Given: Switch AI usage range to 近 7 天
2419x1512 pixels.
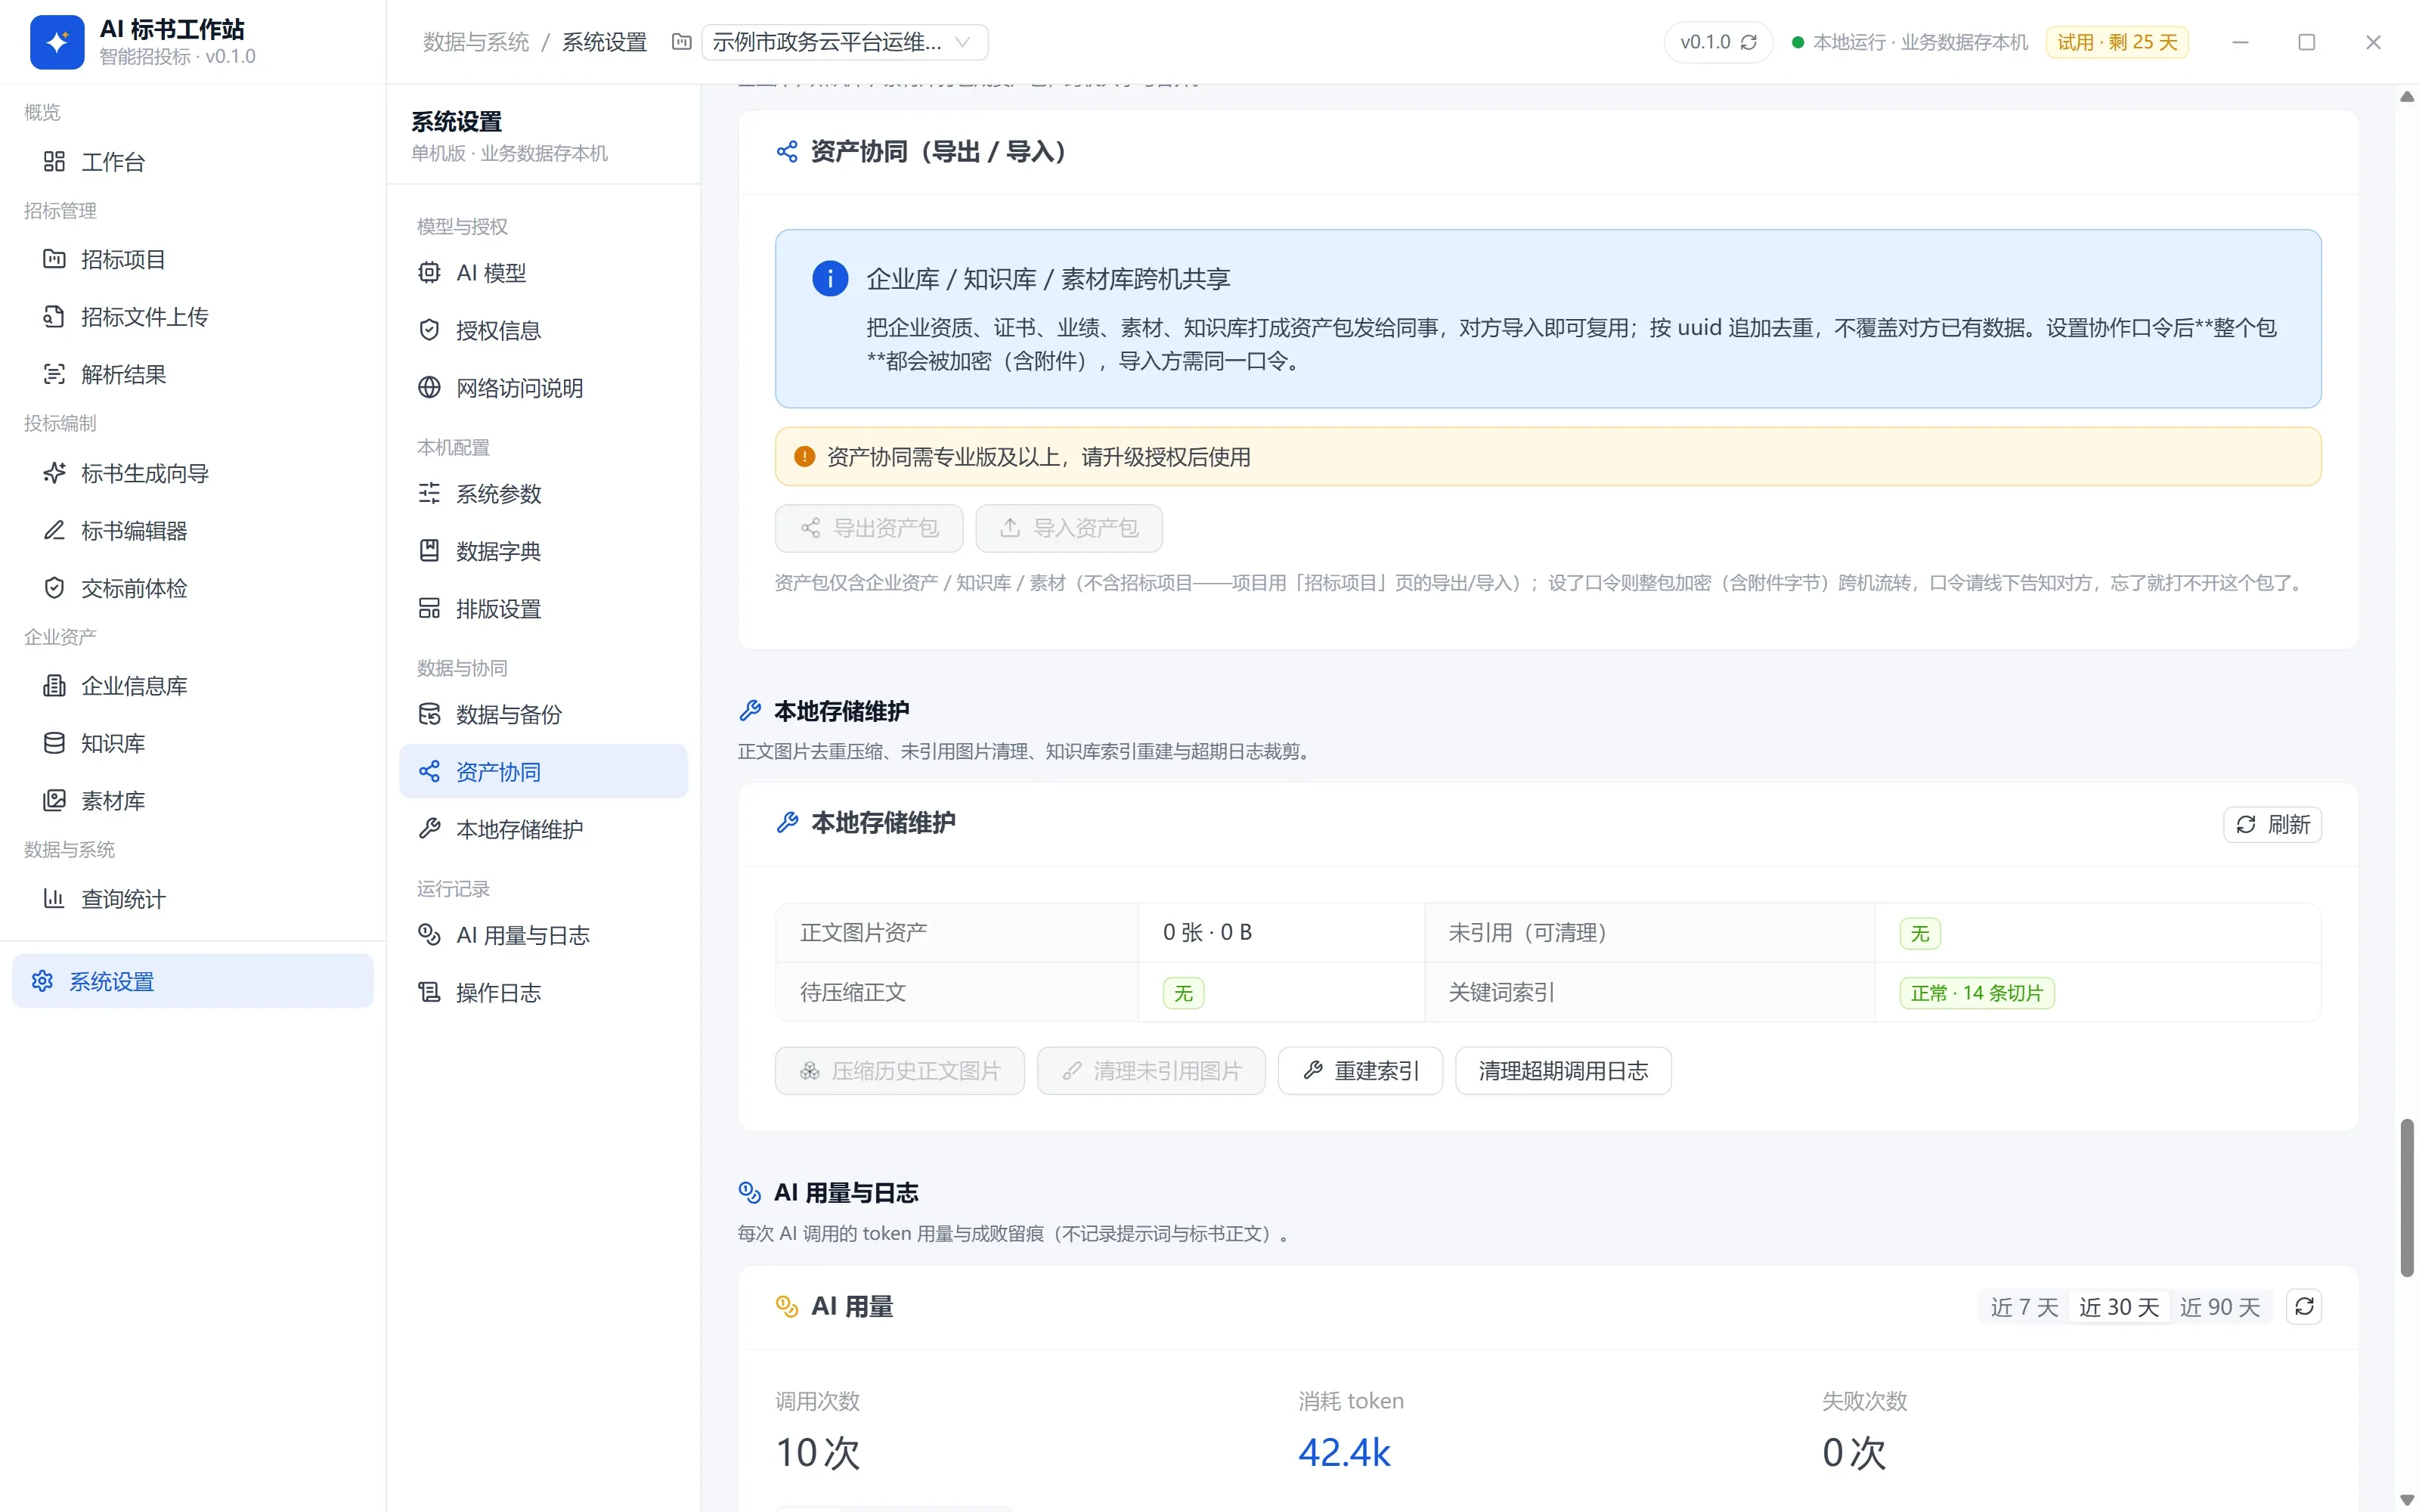Looking at the screenshot, I should (x=2024, y=1307).
